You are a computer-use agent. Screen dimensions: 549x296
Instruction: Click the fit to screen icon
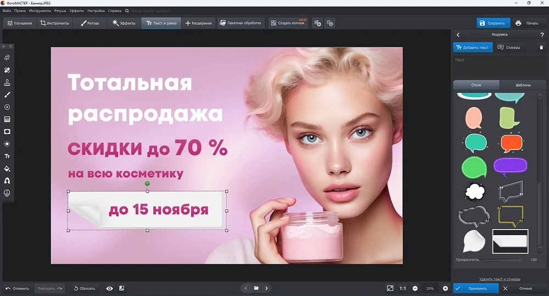point(390,288)
